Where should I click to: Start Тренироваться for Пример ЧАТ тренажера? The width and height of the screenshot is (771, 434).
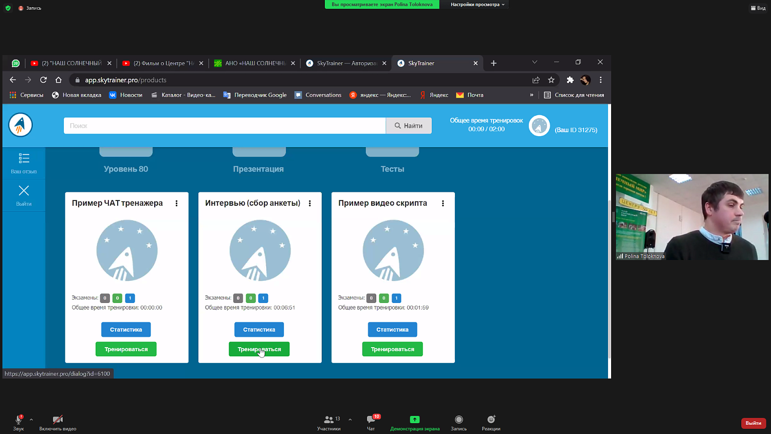point(126,349)
